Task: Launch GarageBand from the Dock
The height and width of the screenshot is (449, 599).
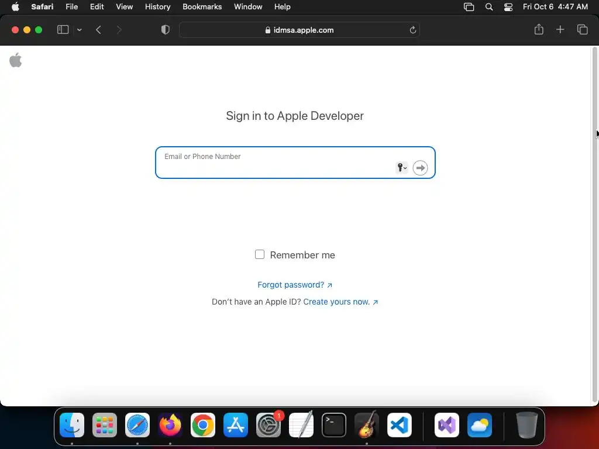Action: 367,425
